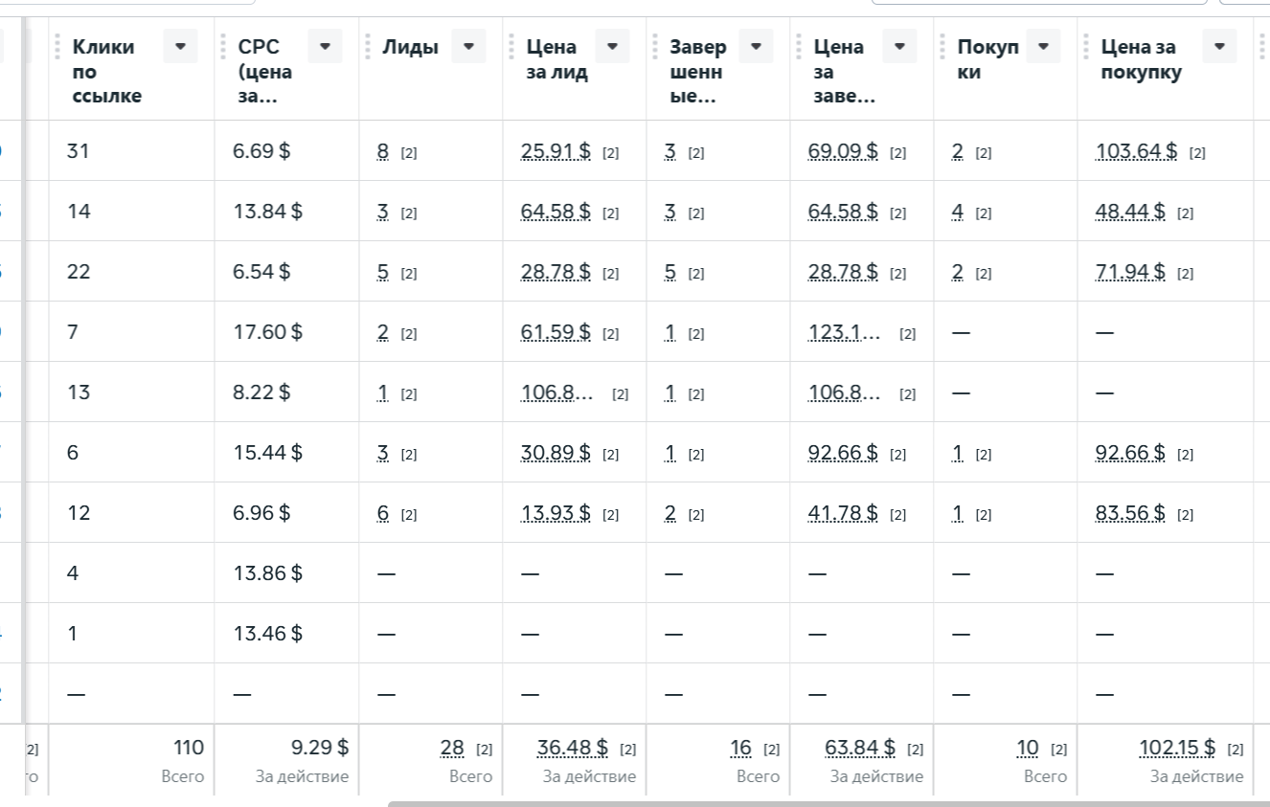Open the CPC column dropdown arrow
Image resolution: width=1270 pixels, height=807 pixels.
point(325,46)
